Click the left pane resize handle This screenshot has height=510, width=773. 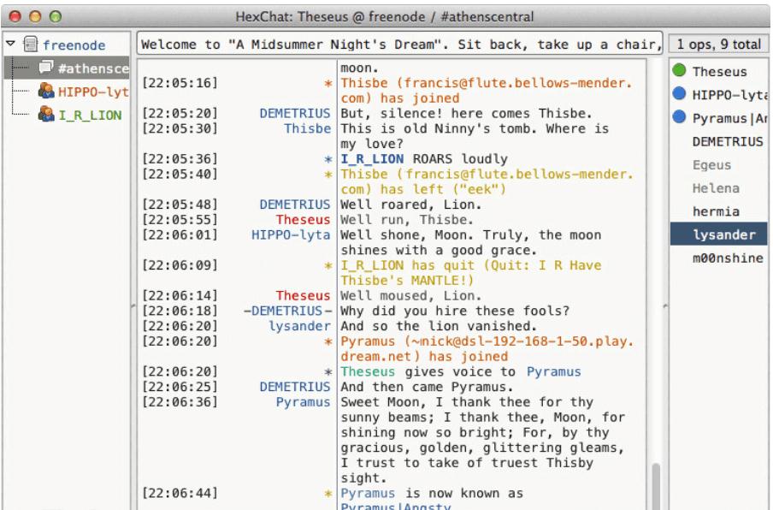click(133, 306)
